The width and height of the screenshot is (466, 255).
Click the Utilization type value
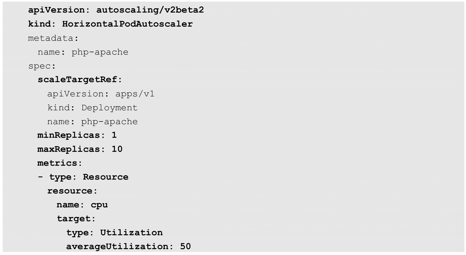coord(131,233)
